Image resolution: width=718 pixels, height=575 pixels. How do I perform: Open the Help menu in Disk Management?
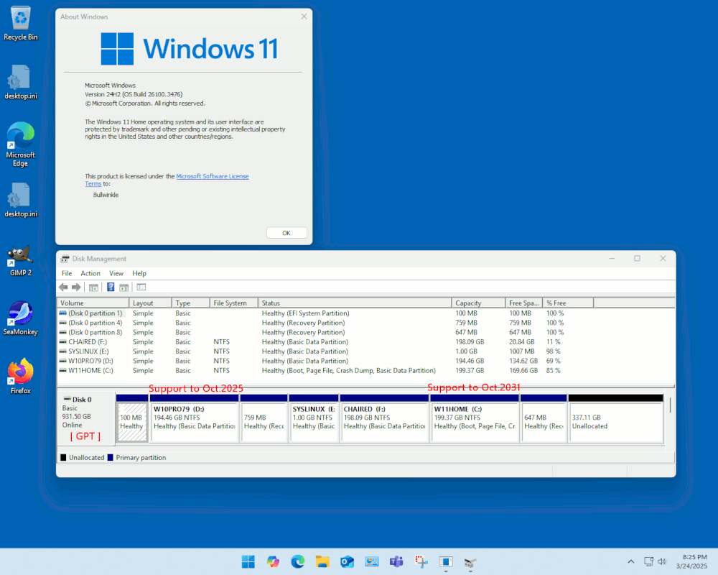pyautogui.click(x=139, y=273)
